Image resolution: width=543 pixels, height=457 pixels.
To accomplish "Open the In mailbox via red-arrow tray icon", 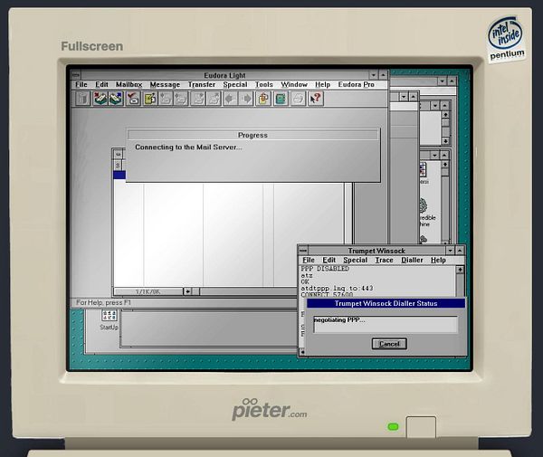I will click(x=100, y=99).
